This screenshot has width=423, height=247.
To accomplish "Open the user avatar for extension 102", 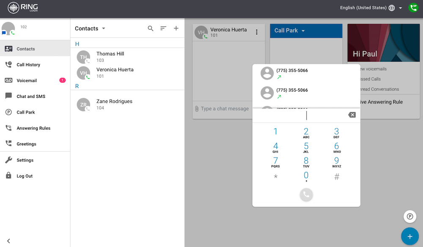I will 8,29.
